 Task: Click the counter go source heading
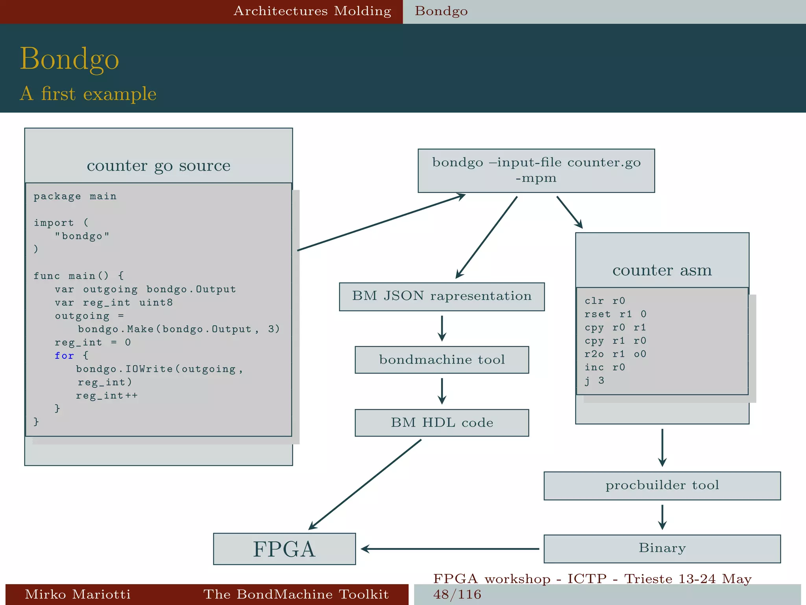pyautogui.click(x=158, y=165)
